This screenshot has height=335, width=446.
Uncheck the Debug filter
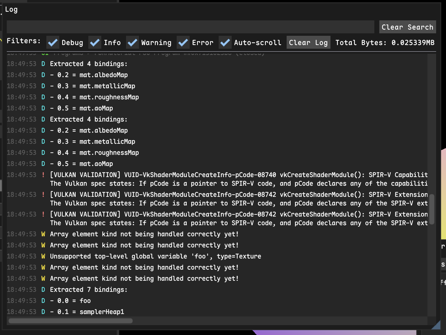(x=53, y=42)
